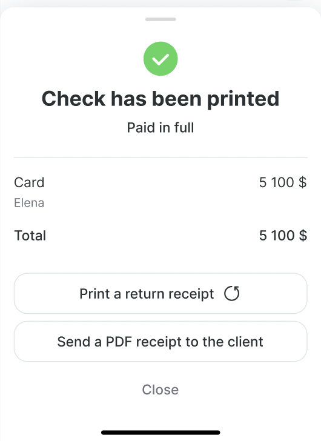321x441 pixels.
Task: Send a PDF receipt to the client
Action: tap(160, 342)
